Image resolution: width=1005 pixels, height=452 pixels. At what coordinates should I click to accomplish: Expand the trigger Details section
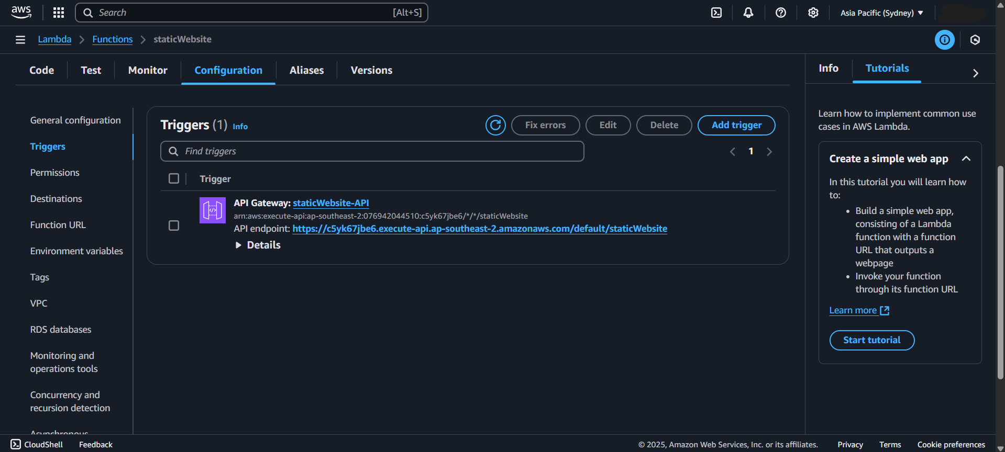(x=258, y=245)
